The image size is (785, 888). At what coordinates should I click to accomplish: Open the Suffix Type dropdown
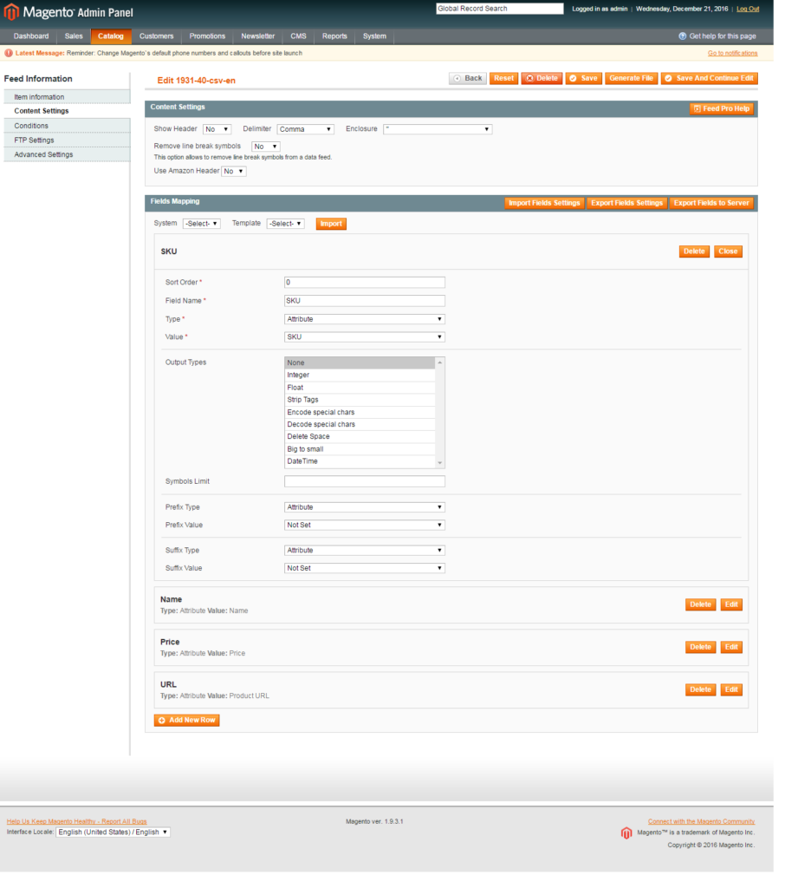(x=365, y=551)
